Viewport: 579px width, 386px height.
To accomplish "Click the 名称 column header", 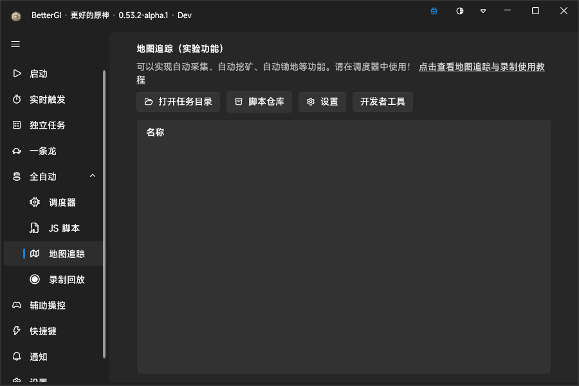I will [155, 133].
